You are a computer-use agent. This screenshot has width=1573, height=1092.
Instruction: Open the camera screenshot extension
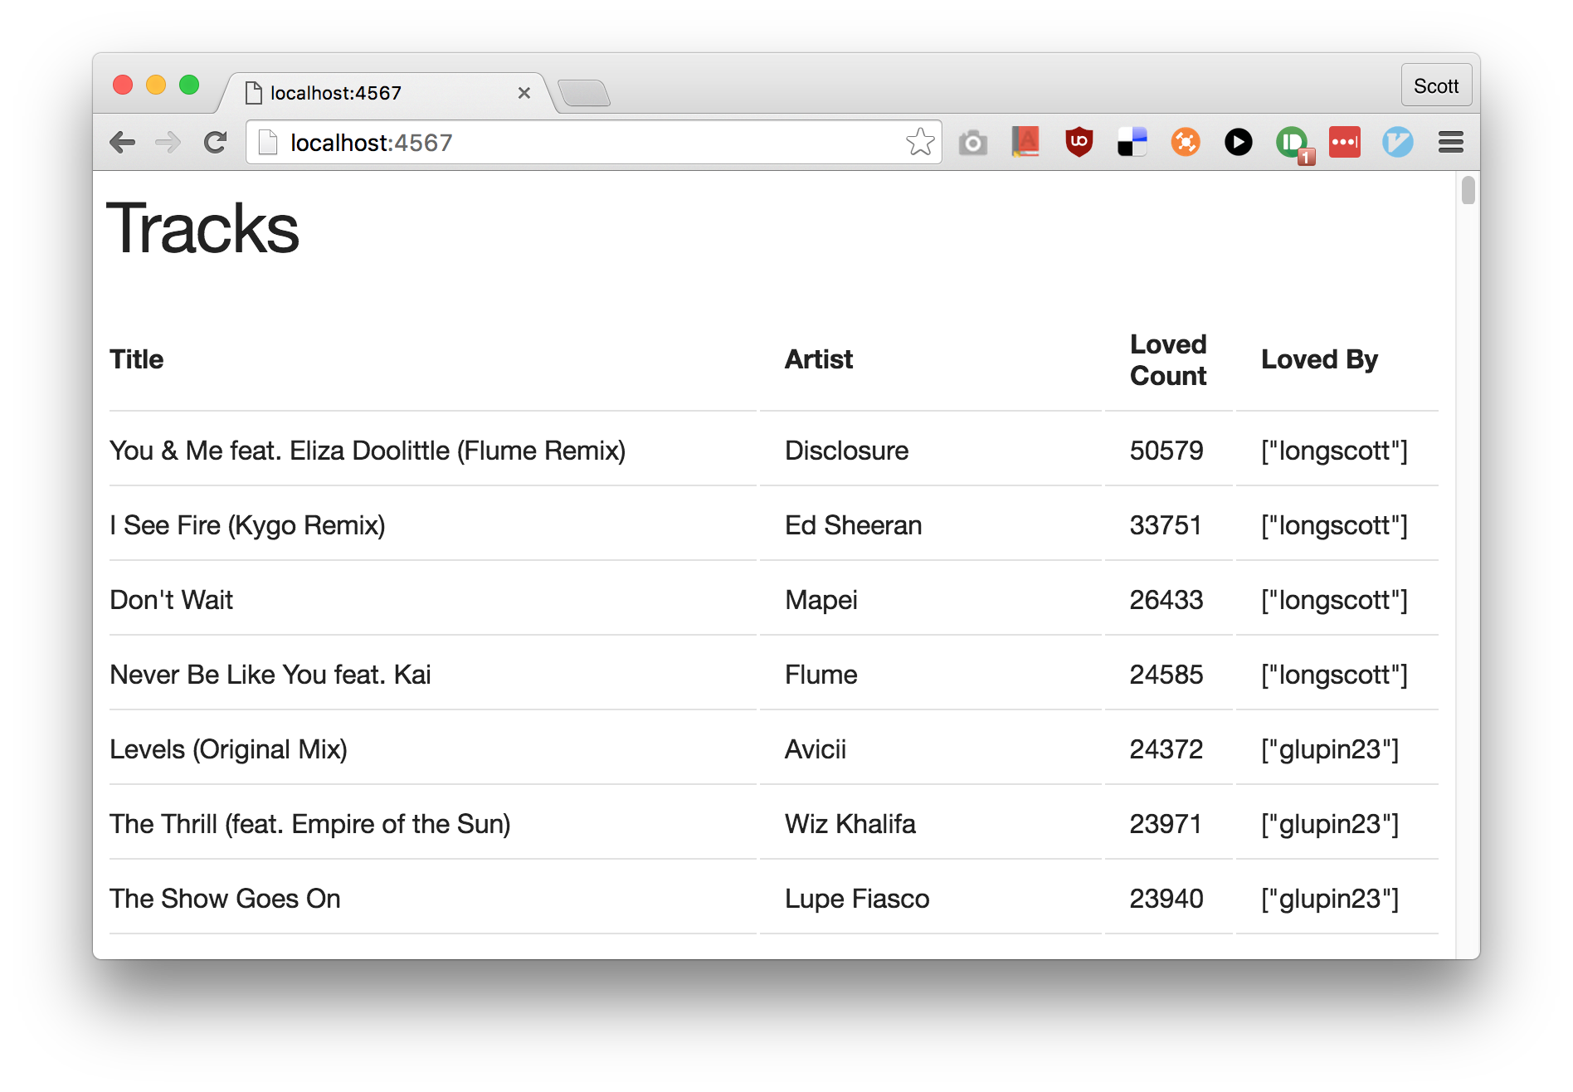point(972,143)
